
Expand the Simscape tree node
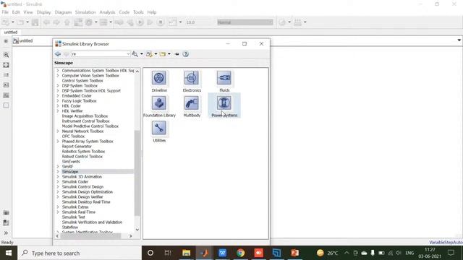58,172
